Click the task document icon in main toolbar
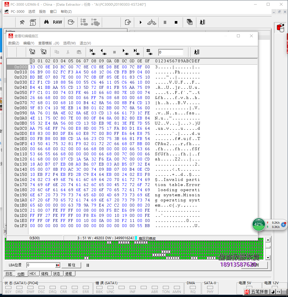 tap(128, 22)
